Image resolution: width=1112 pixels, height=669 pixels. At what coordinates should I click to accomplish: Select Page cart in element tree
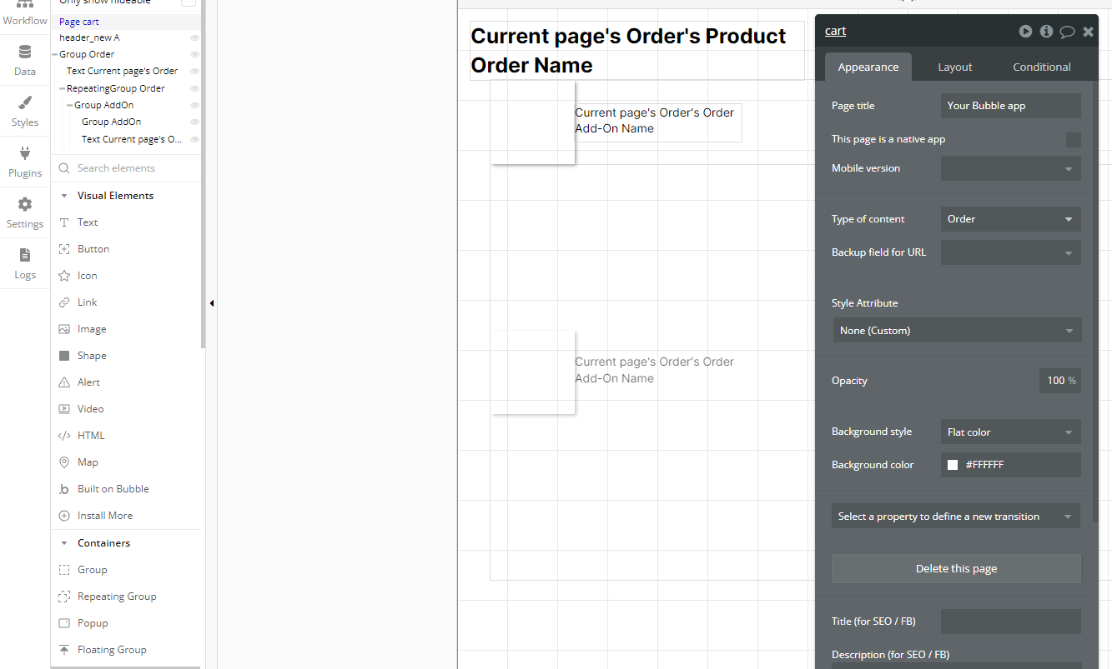coord(79,22)
